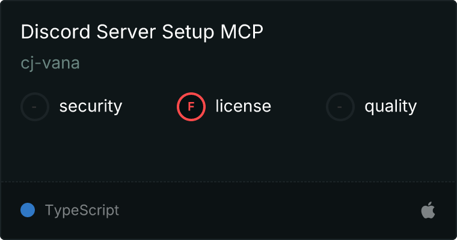Click the empty card area below the badges
Screen dimensions: 457x240
pos(228,151)
